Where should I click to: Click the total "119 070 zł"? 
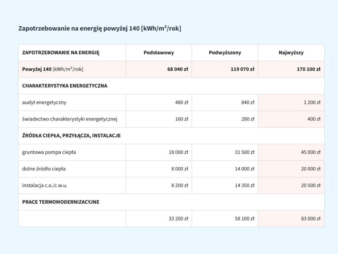point(242,69)
